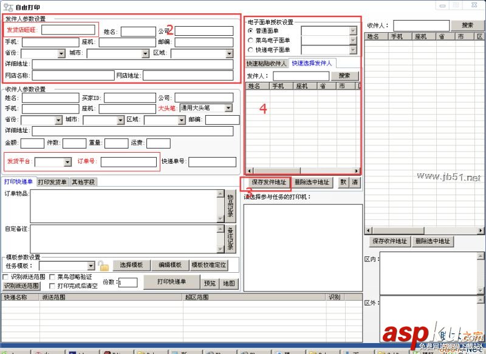Enable 识别派送范围 checkbox
The height and width of the screenshot is (354, 486).
[x=5, y=276]
